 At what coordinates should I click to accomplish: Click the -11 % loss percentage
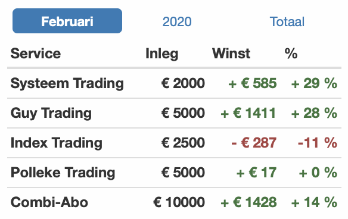click(x=318, y=142)
